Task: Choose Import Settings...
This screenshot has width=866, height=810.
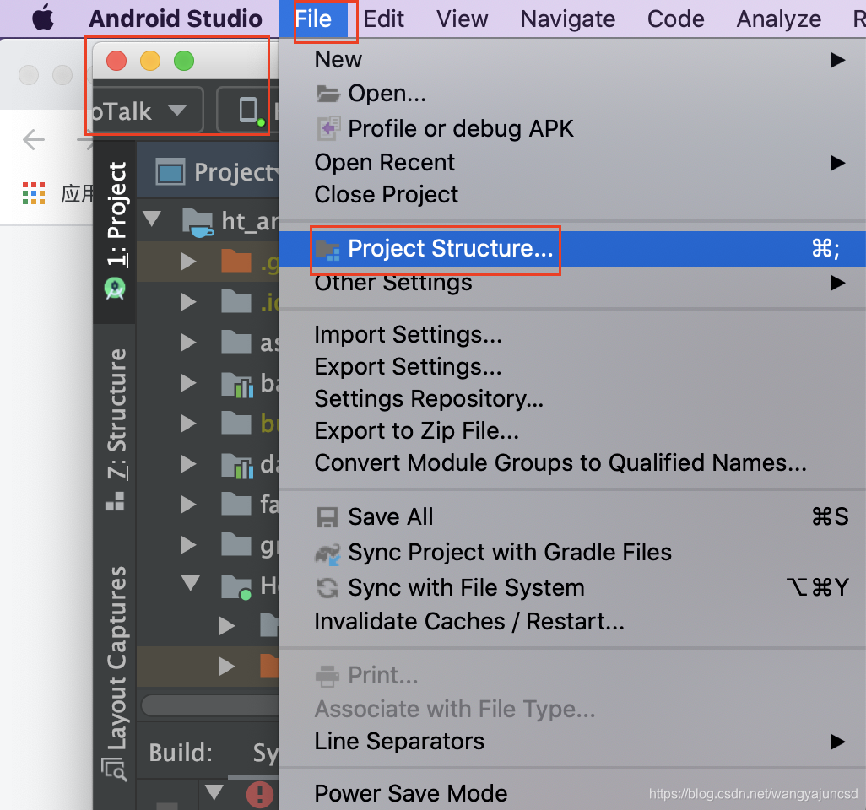Action: pos(572,335)
